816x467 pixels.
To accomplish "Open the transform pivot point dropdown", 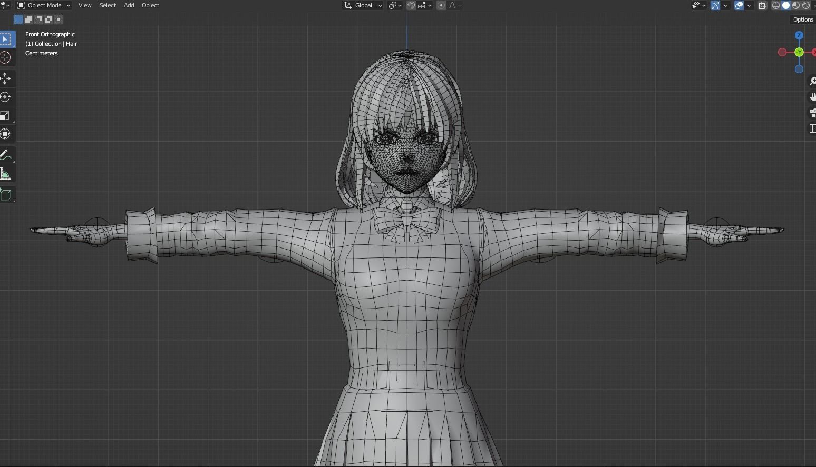I will tap(395, 5).
